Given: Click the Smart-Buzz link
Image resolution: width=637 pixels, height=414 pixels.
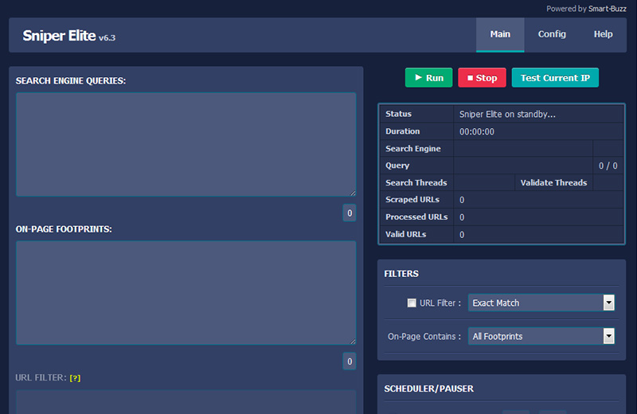Looking at the screenshot, I should [608, 9].
